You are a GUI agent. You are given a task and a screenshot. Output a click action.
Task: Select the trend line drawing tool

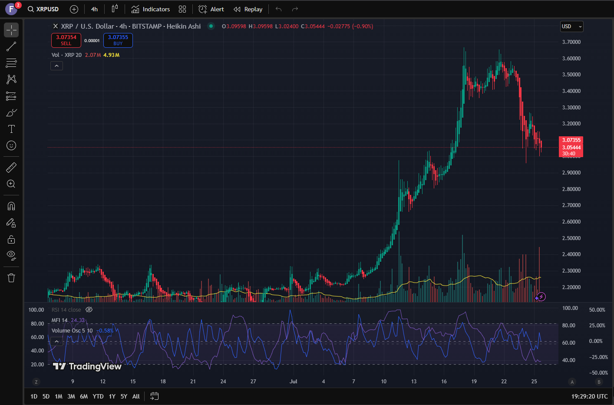click(x=11, y=46)
